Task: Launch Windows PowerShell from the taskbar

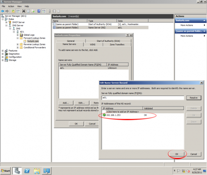Action: tap(27, 171)
